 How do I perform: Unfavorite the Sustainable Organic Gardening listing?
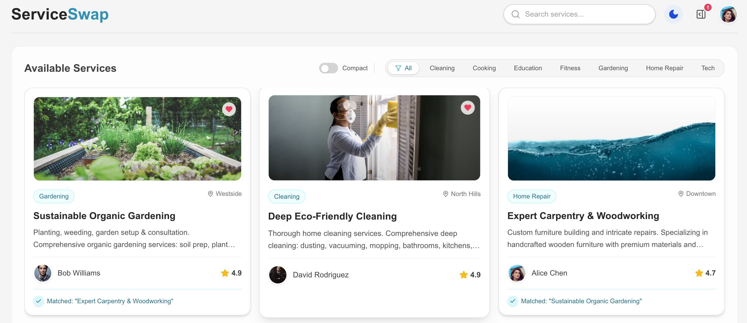[229, 109]
